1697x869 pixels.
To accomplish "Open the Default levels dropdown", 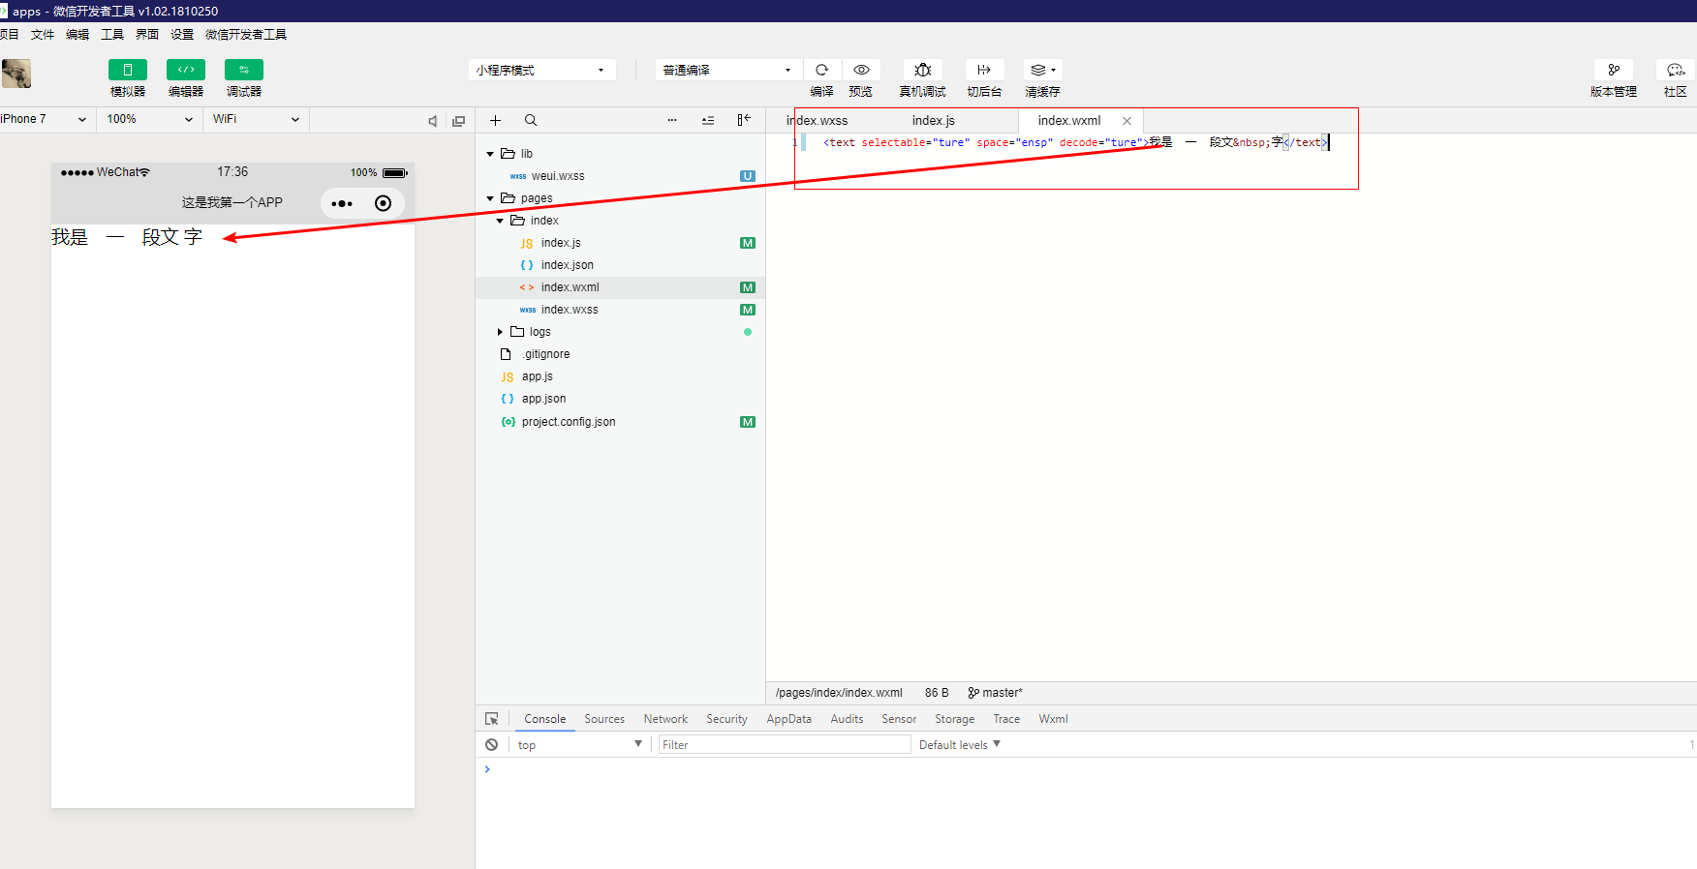I will 959,744.
